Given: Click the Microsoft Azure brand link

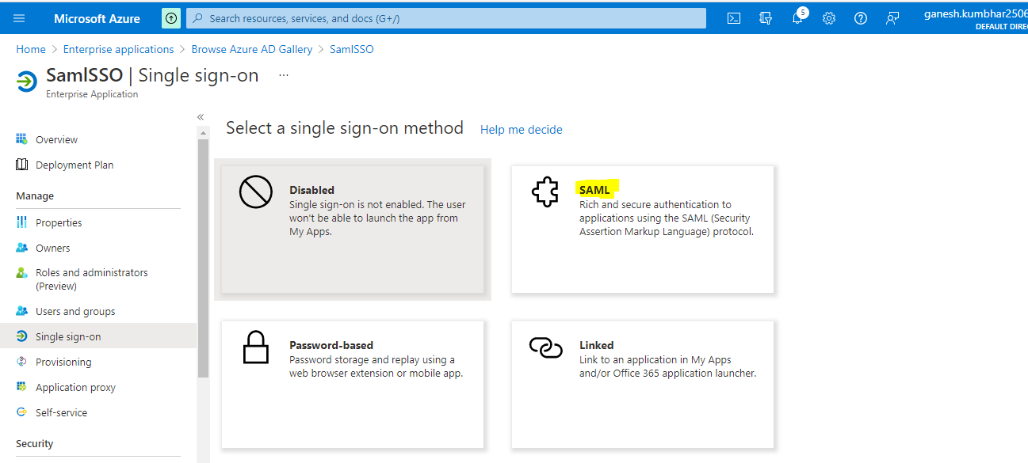Looking at the screenshot, I should click(x=97, y=18).
